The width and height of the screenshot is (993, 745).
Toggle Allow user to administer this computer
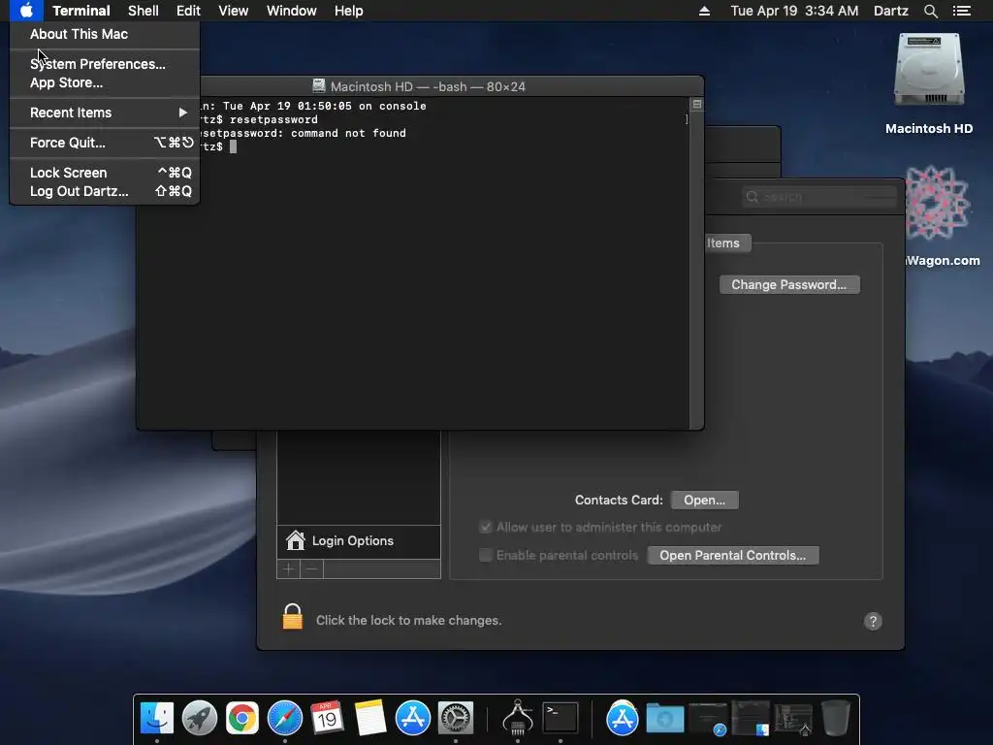(486, 527)
